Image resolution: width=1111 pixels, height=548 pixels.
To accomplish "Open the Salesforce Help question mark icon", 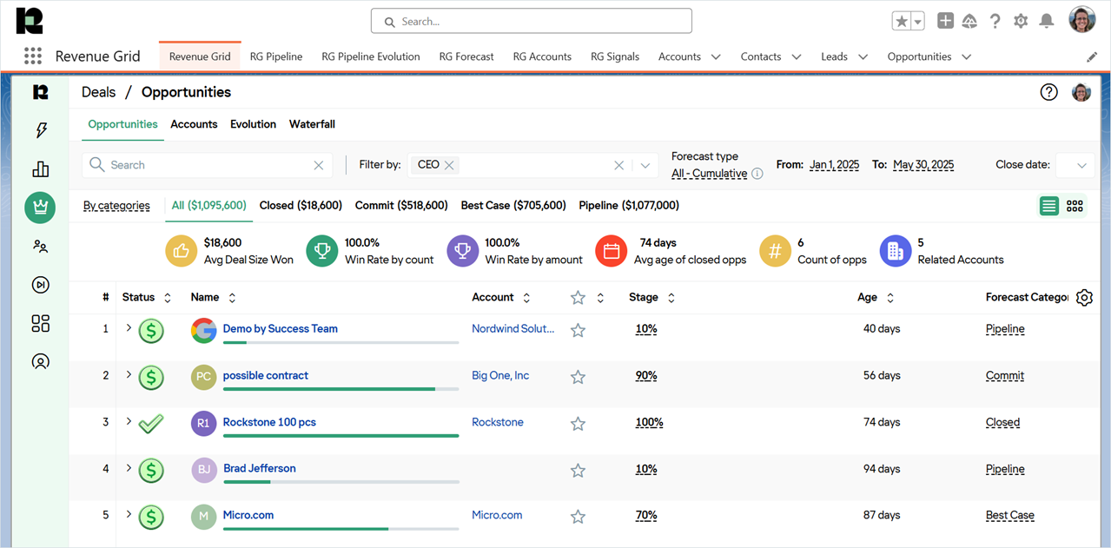I will pos(995,22).
